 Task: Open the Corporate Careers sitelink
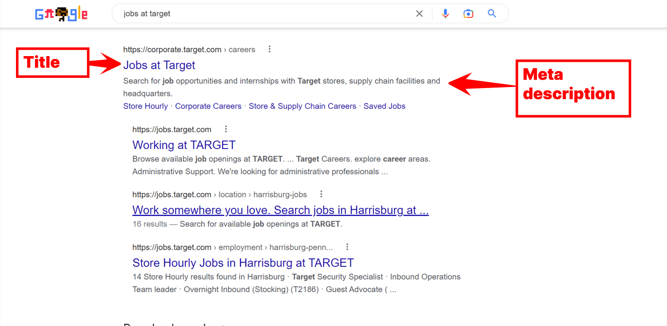[208, 106]
